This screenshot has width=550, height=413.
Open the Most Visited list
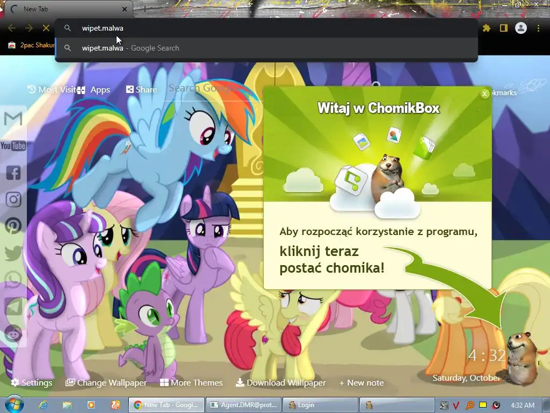tap(52, 90)
